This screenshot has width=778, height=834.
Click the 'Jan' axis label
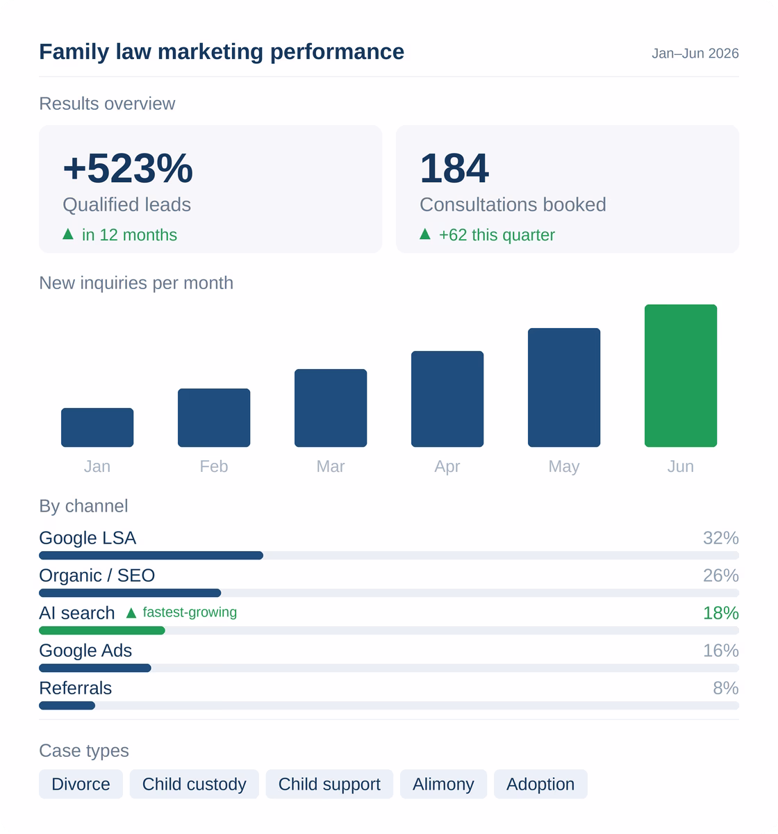[97, 466]
